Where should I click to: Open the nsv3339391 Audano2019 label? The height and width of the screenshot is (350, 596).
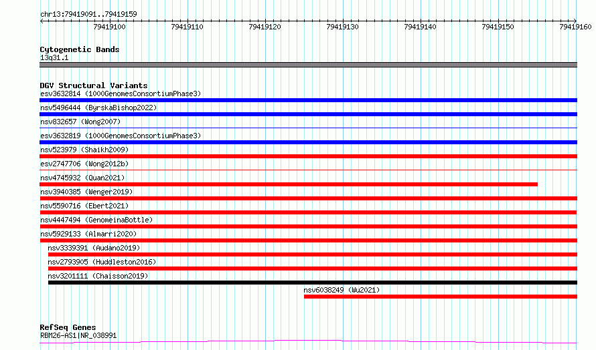94,248
